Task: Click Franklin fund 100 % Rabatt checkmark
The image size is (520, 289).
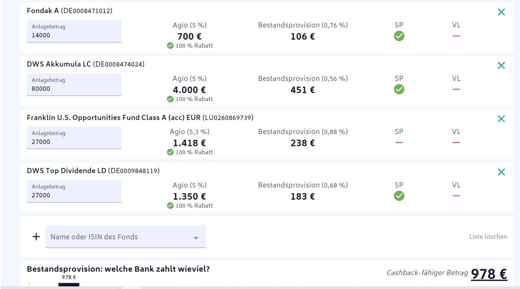Action: click(170, 152)
